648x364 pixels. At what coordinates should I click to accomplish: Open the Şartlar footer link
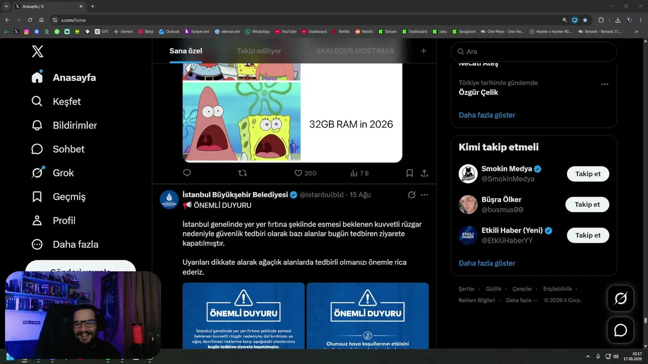[467, 289]
